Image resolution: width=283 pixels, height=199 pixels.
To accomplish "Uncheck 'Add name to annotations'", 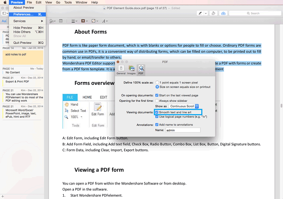I will [x=157, y=125].
